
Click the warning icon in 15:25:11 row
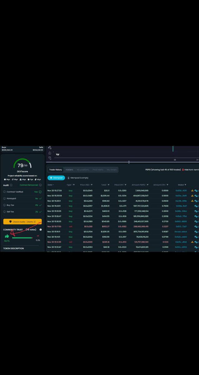[x=192, y=201]
